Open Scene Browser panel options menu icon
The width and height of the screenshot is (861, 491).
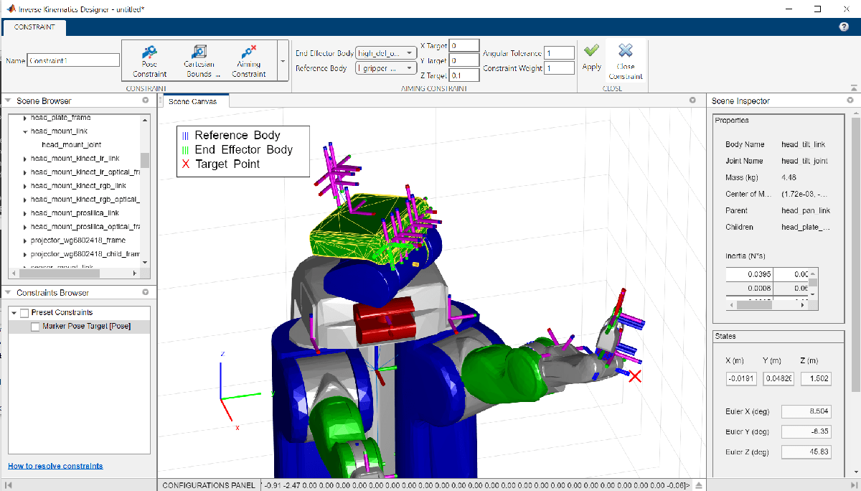(145, 100)
